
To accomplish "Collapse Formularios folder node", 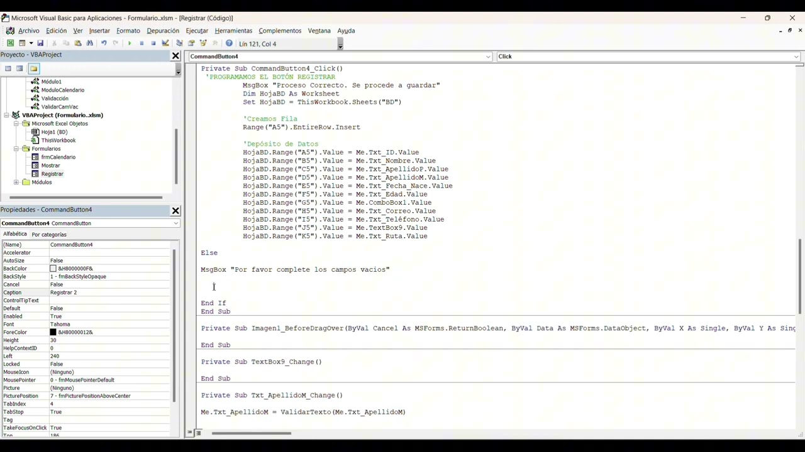I will point(16,149).
